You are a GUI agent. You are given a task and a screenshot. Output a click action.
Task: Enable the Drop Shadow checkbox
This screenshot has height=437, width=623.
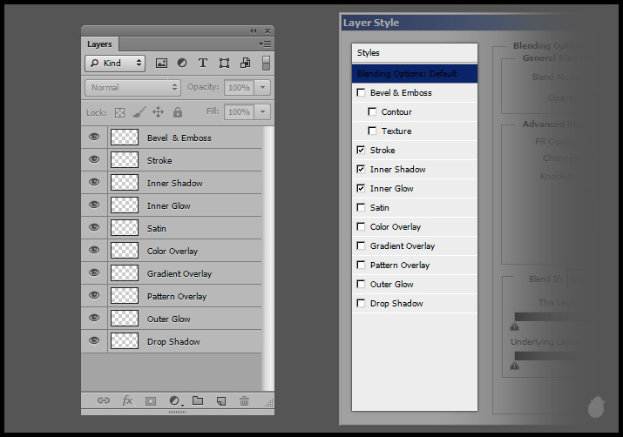[361, 304]
